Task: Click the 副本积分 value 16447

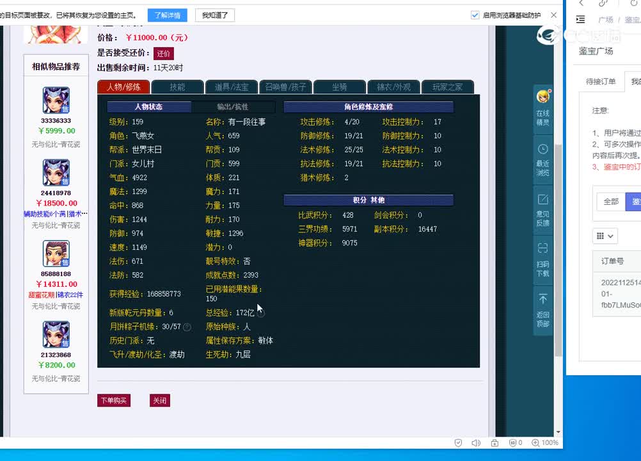Action: [427, 229]
